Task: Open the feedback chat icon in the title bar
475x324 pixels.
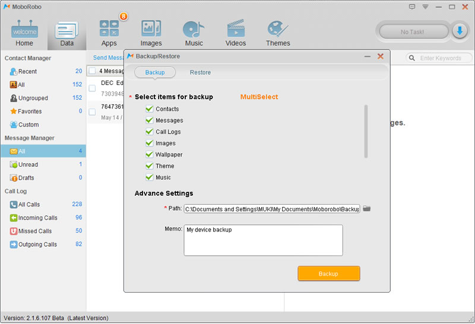Action: [411, 7]
